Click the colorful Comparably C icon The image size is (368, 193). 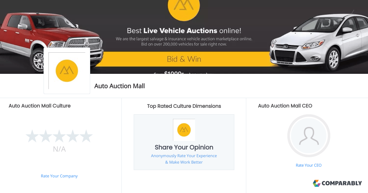coord(316,183)
